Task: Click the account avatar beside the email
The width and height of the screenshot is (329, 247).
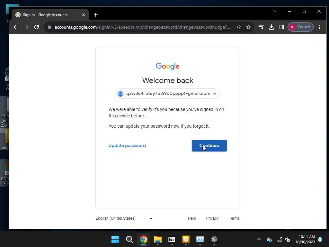Action: coord(120,94)
